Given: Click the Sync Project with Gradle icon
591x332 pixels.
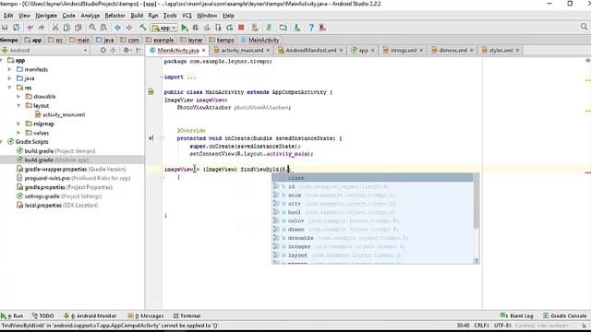Looking at the screenshot, I should point(269,28).
